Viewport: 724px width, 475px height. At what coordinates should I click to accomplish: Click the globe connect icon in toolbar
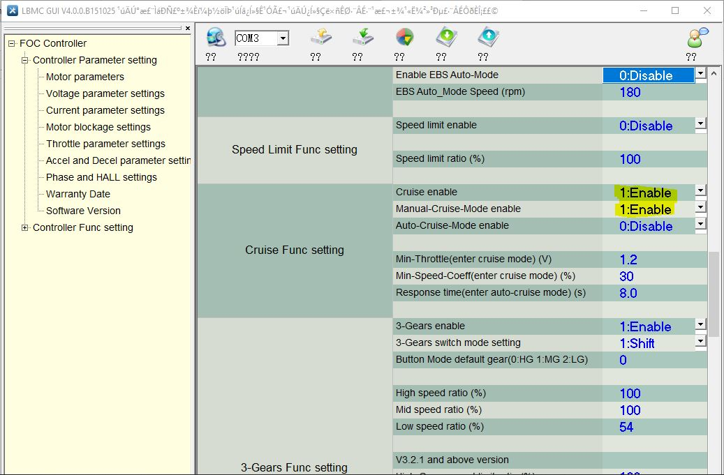(216, 38)
